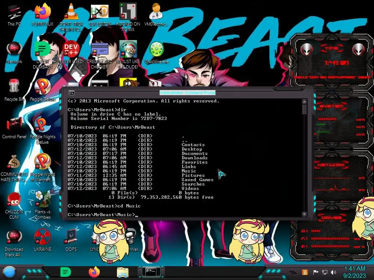Screen dimensions: 374x280
Task: Select the Command Prompt taskbar button
Action: tap(151, 272)
